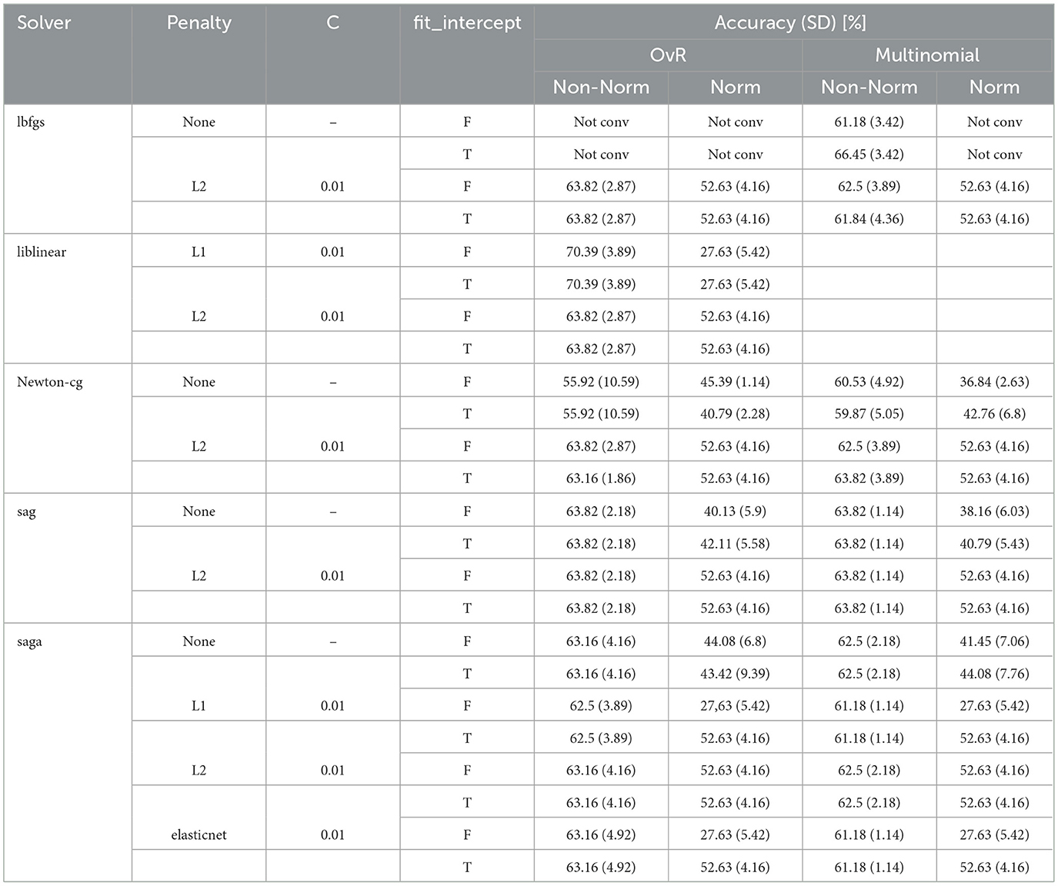Click the 61.84 (4.36) accuracy value
This screenshot has width=1058, height=886.
click(x=869, y=219)
